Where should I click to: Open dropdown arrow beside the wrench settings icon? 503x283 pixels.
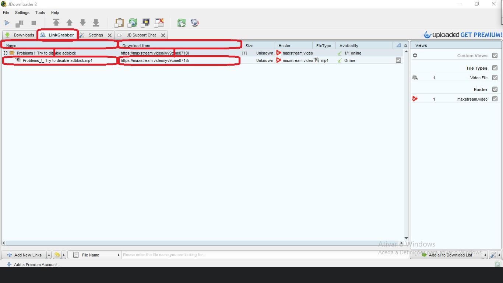coord(499,255)
